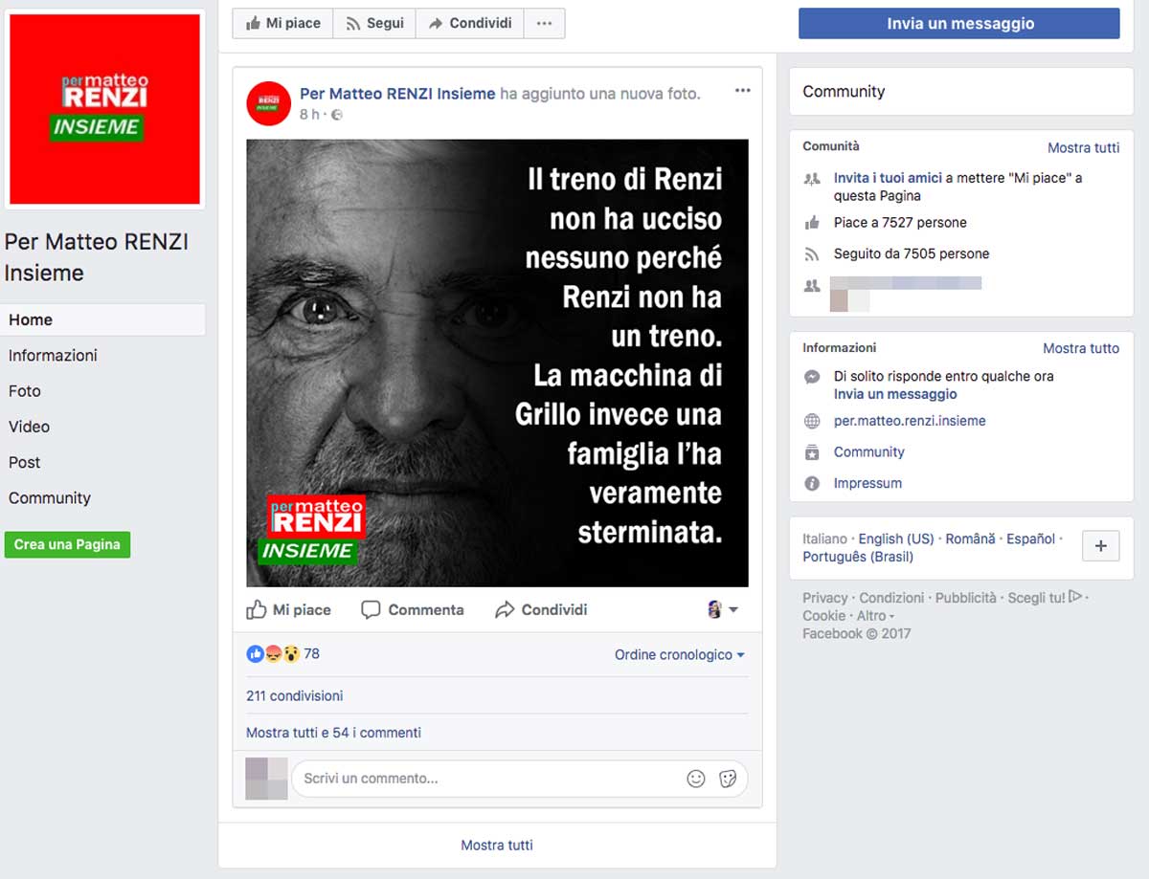
Task: Open the Per Matteo RENZI Insieme author link
Action: 397,94
